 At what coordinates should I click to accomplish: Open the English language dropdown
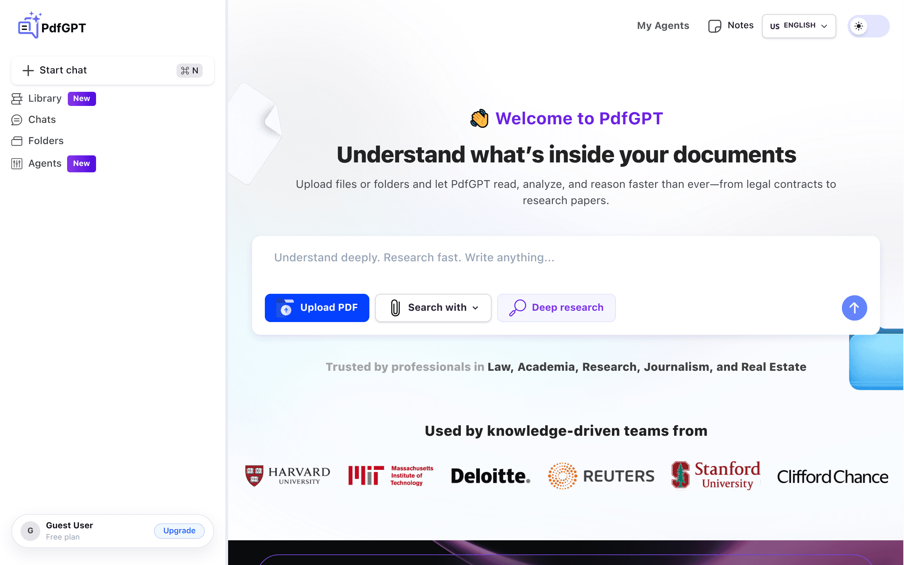coord(799,26)
